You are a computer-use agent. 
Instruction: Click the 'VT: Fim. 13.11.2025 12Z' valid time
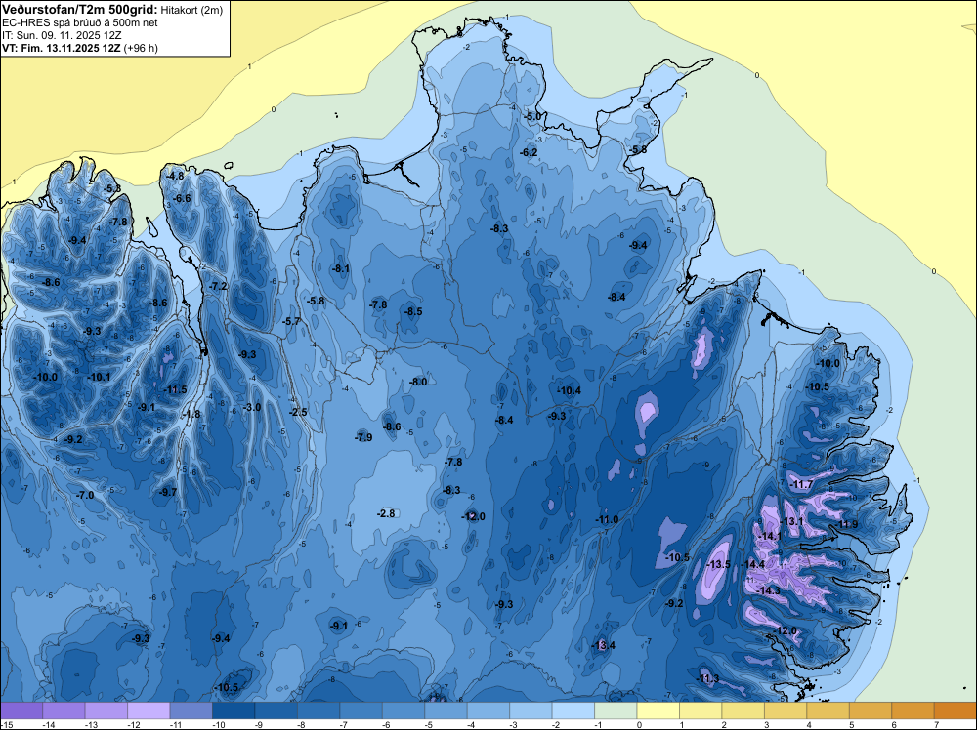pyautogui.click(x=62, y=48)
